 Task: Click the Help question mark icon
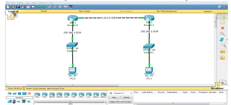pyautogui.click(x=225, y=7)
